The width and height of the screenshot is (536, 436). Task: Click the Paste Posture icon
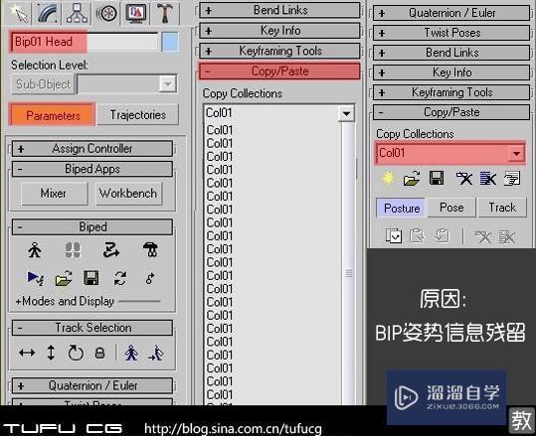tap(417, 236)
